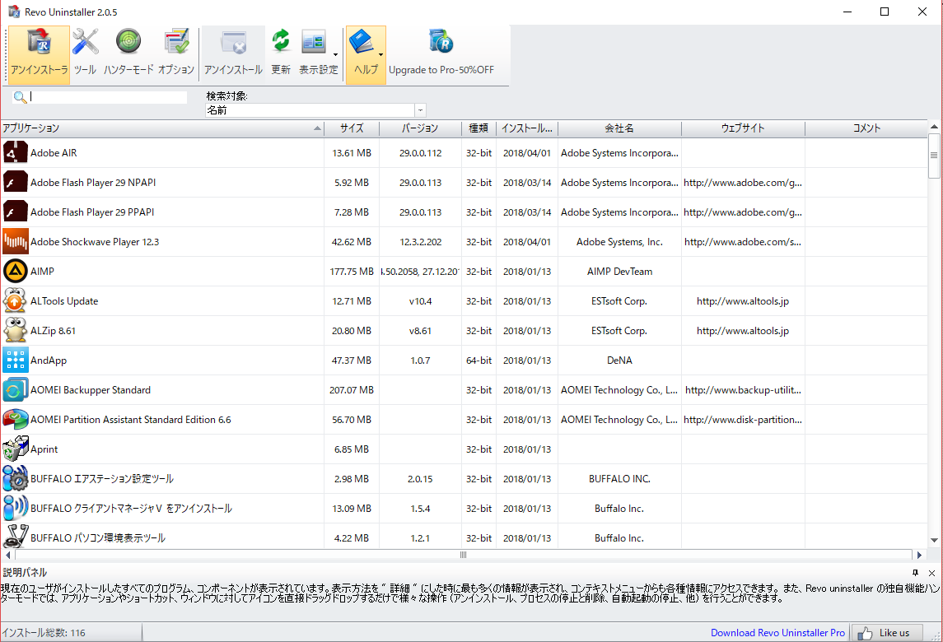Click the down arrow of vertical scrollbar
Viewport: 943px width, 642px height.
[x=934, y=541]
